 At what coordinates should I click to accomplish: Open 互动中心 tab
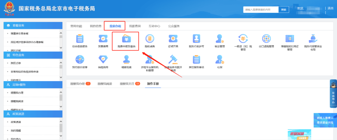click(154, 26)
